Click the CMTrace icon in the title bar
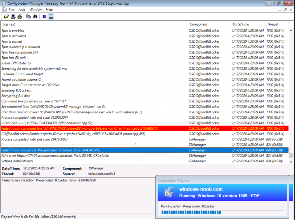The image size is (295, 220). (3, 3)
